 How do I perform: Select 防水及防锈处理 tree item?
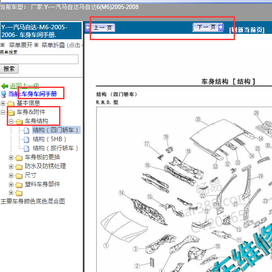(x=46, y=166)
